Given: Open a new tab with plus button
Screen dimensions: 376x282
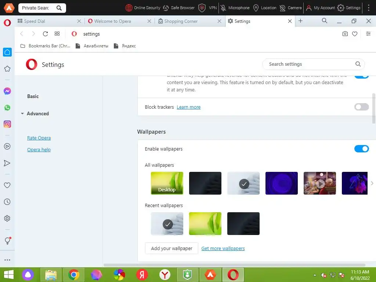Looking at the screenshot, I should click(300, 21).
